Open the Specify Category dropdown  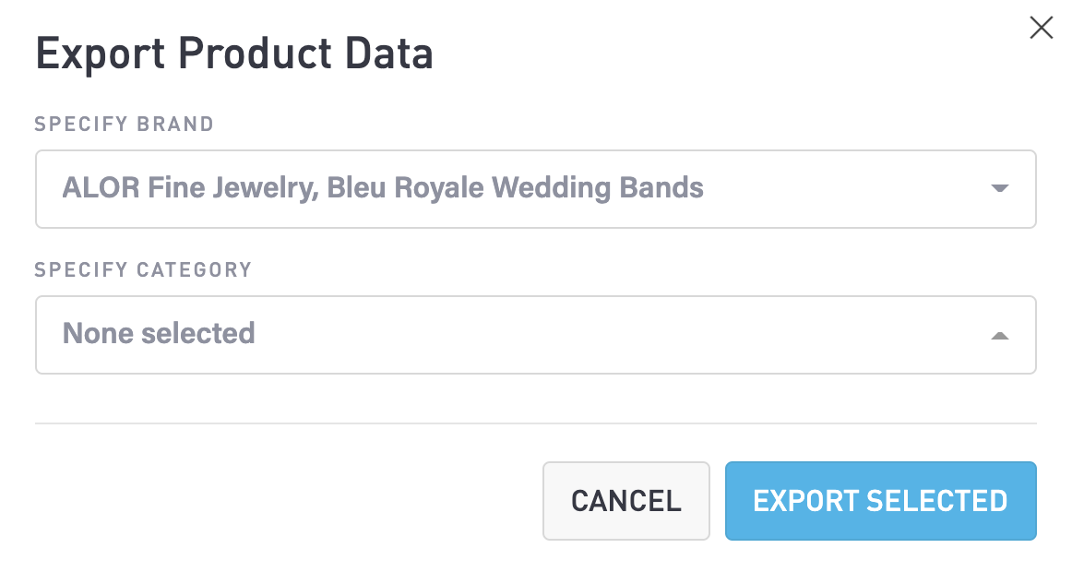coord(535,335)
